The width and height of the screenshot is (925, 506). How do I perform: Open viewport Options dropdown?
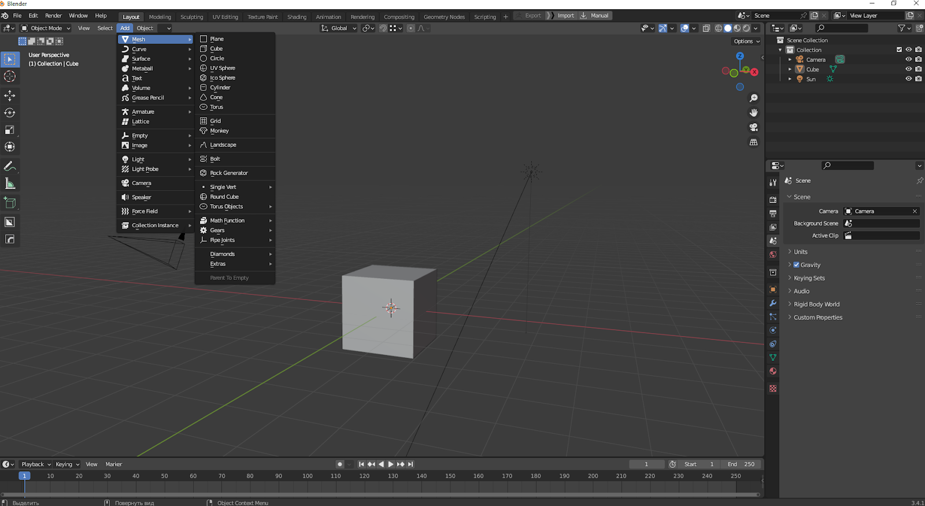[x=746, y=42]
